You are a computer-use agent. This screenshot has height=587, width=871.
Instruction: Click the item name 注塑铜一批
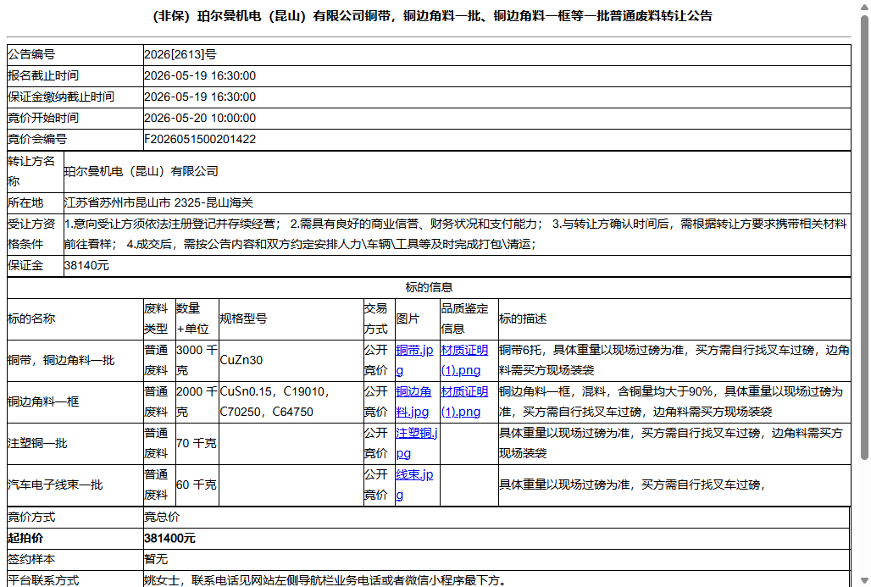coord(37,443)
